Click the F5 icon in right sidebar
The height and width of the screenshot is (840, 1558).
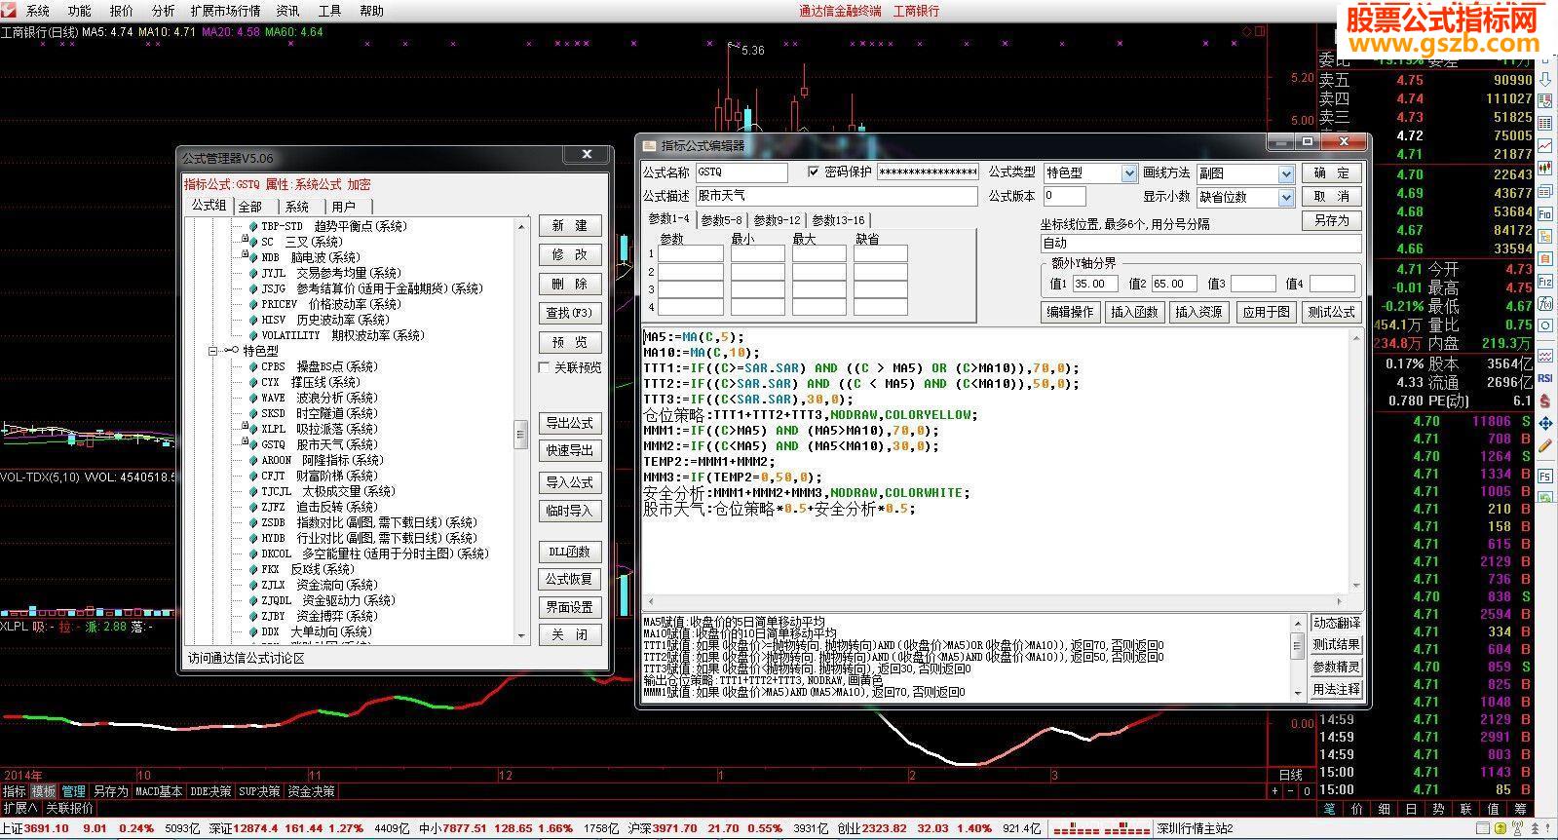[1545, 475]
